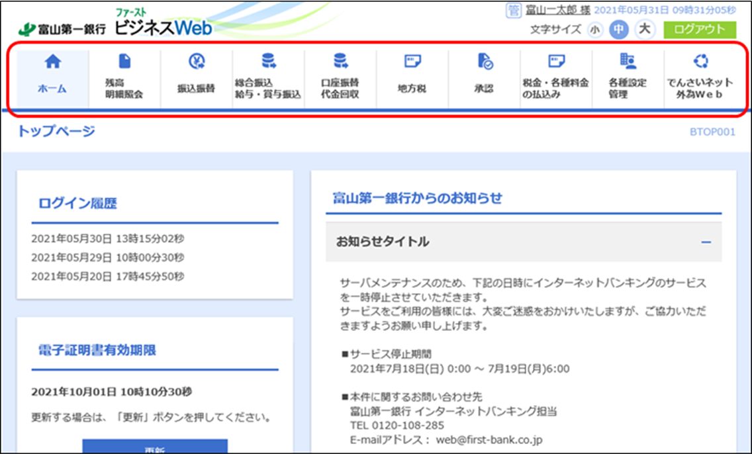Set font size to medium (中)
The width and height of the screenshot is (752, 454).
pyautogui.click(x=618, y=30)
